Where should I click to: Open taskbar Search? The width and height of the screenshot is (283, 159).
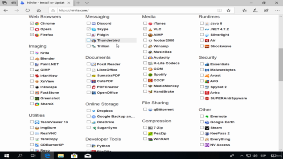click(x=20, y=156)
